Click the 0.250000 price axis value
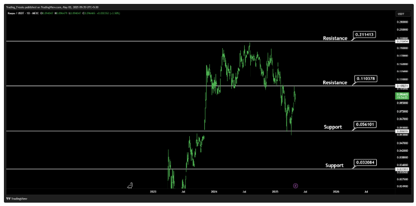The width and height of the screenshot is (416, 206). 402,30
